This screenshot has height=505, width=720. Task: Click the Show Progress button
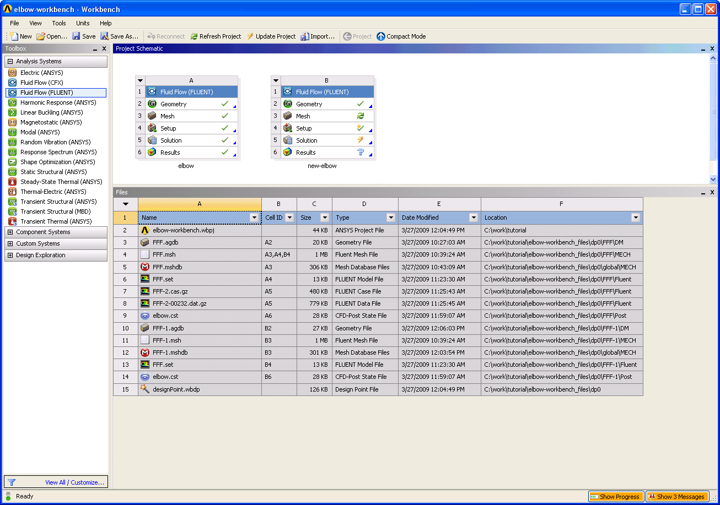coord(615,497)
